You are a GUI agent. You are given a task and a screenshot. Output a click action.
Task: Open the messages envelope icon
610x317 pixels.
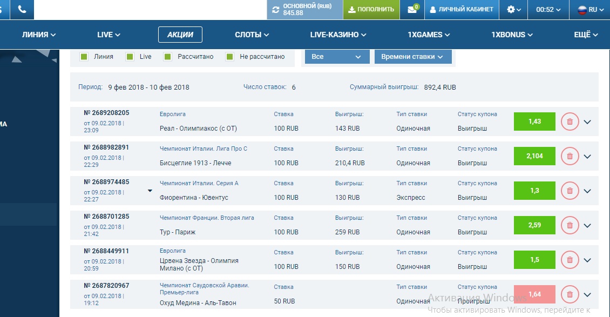(412, 10)
